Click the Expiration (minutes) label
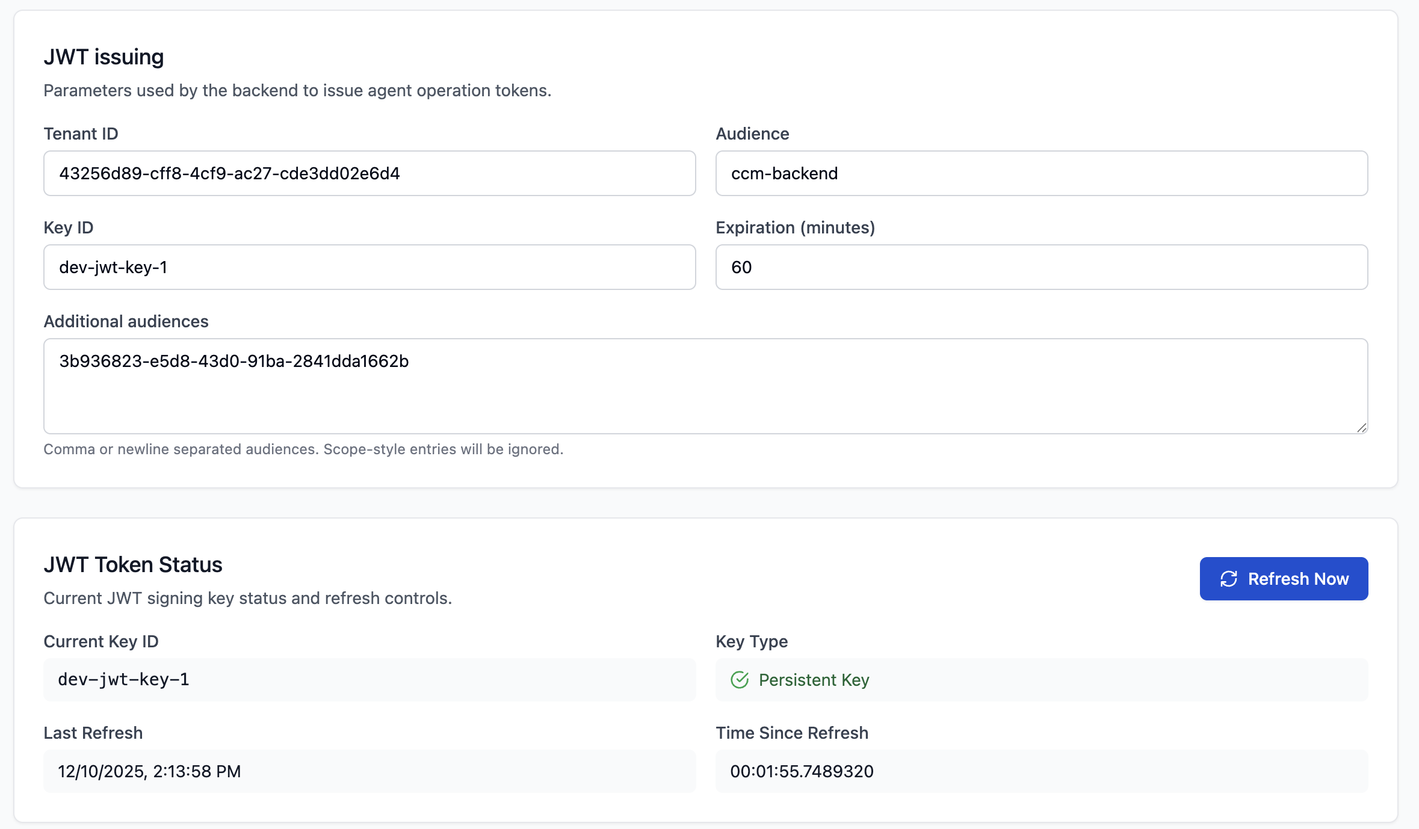The image size is (1419, 829). click(x=795, y=227)
